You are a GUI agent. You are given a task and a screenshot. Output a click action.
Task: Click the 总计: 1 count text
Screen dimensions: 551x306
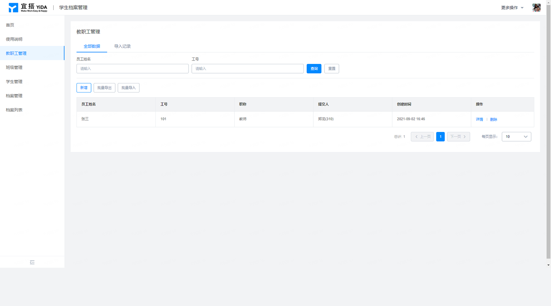[x=399, y=137]
